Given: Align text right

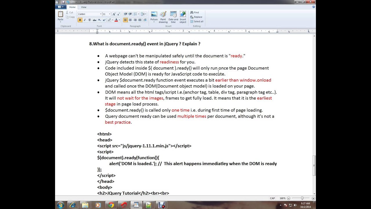Looking at the screenshot, I should coord(135,20).
